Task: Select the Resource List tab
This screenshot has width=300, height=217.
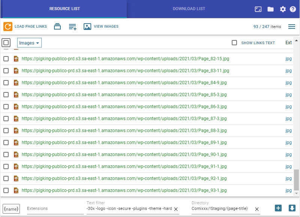Action: click(x=64, y=9)
